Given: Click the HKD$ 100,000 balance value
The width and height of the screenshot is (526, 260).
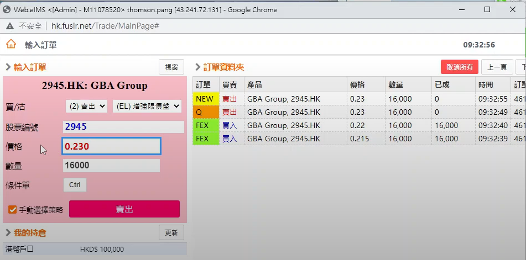Looking at the screenshot, I should click(x=102, y=250).
